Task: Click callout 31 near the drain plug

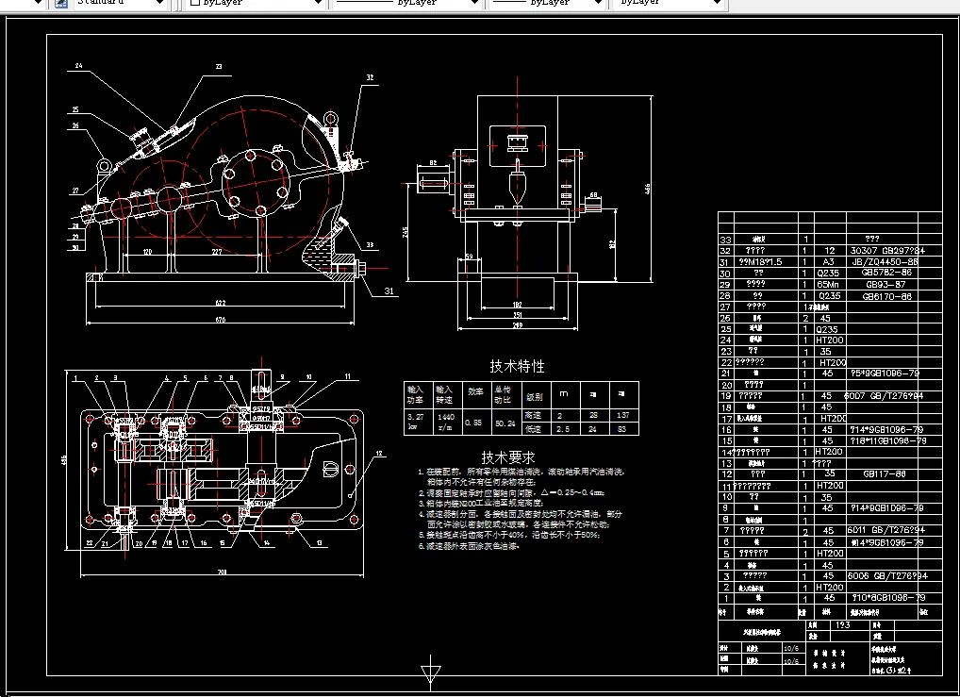Action: (x=389, y=290)
